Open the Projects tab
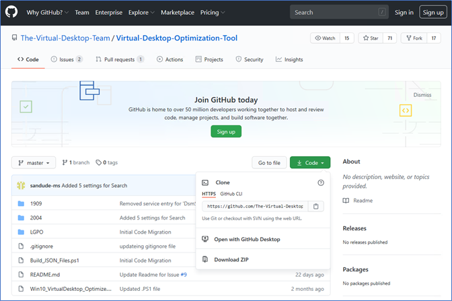 coord(209,59)
